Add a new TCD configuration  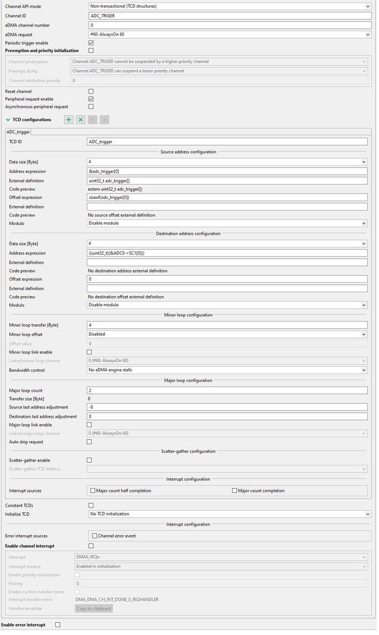click(69, 119)
